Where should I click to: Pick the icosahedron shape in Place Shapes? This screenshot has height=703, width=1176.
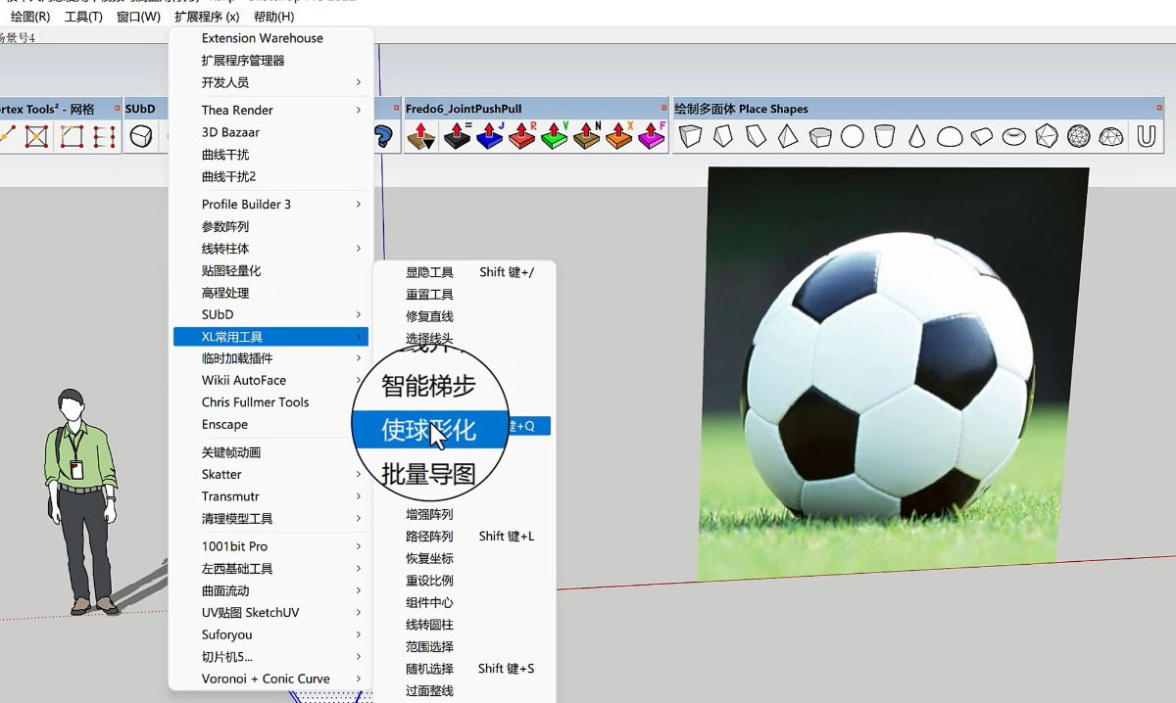[1047, 136]
